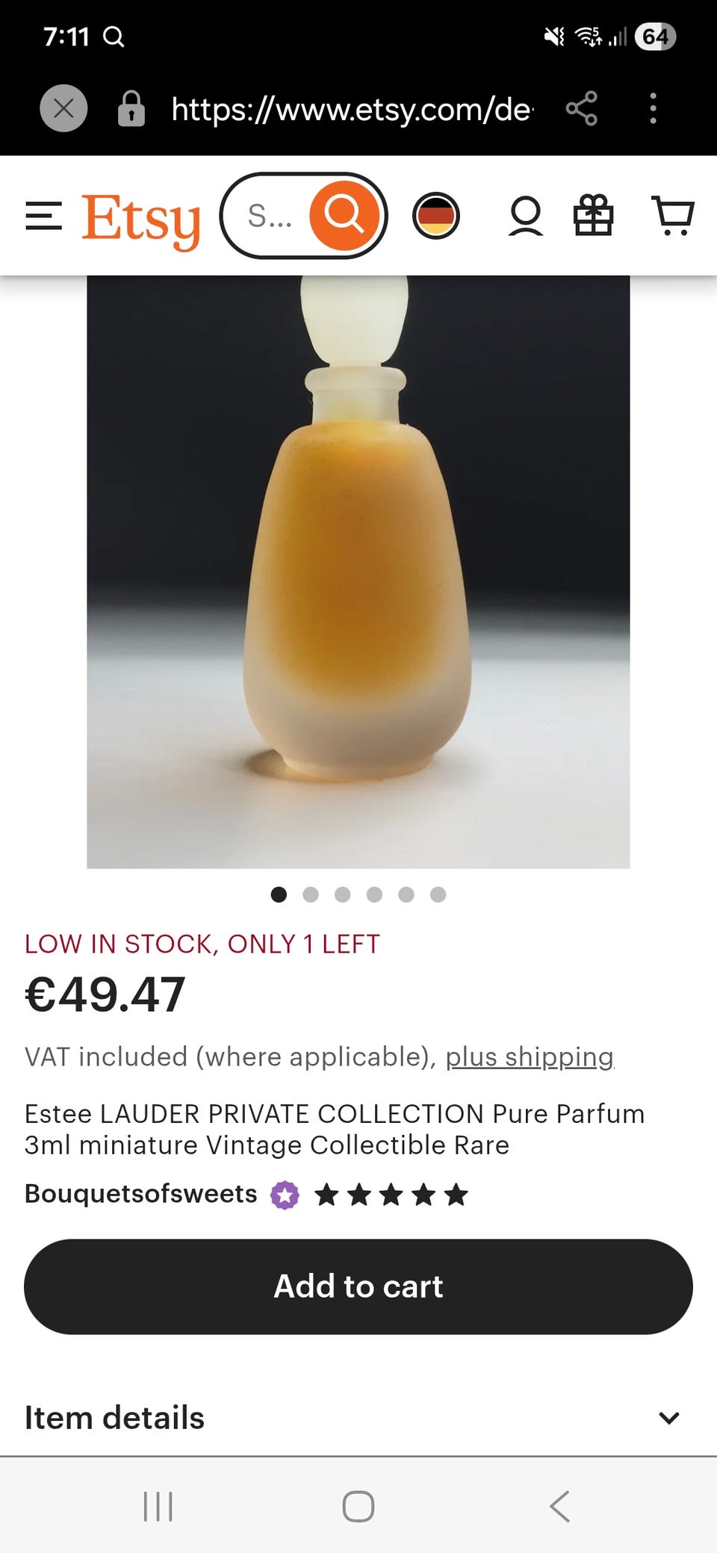Image resolution: width=717 pixels, height=1553 pixels.
Task: Open the gift registry icon
Action: (593, 216)
